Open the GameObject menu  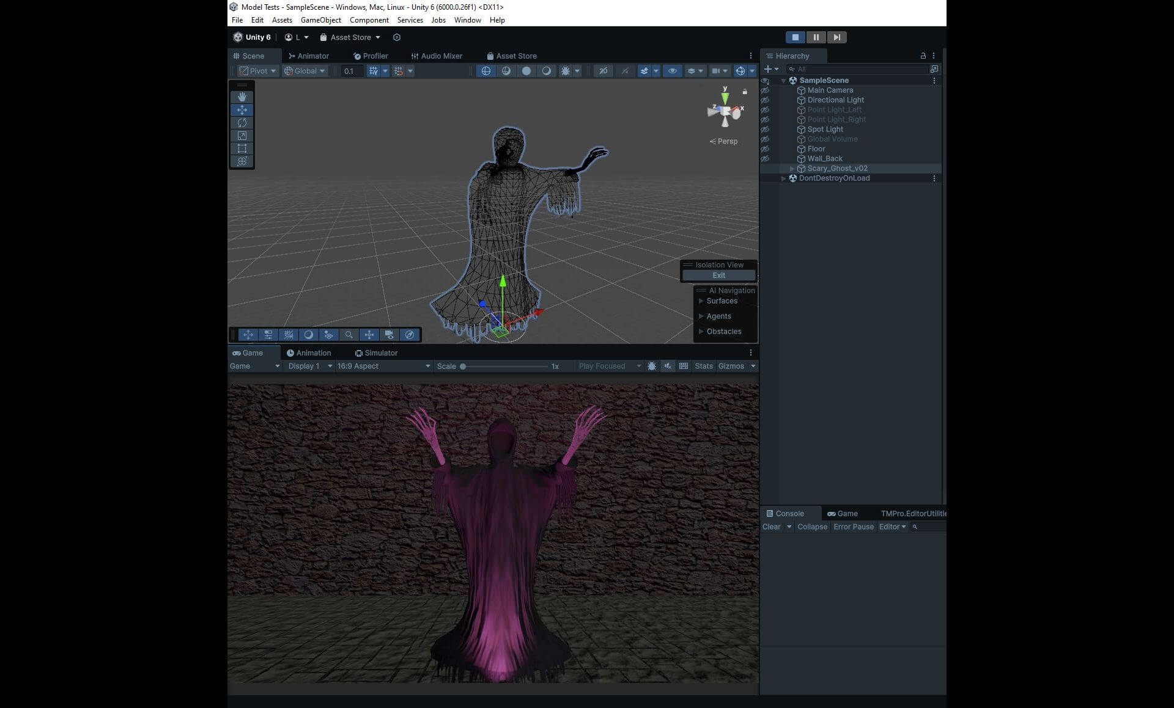click(x=320, y=20)
